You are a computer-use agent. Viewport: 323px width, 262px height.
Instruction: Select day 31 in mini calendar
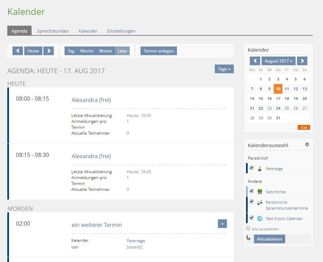coord(278,118)
